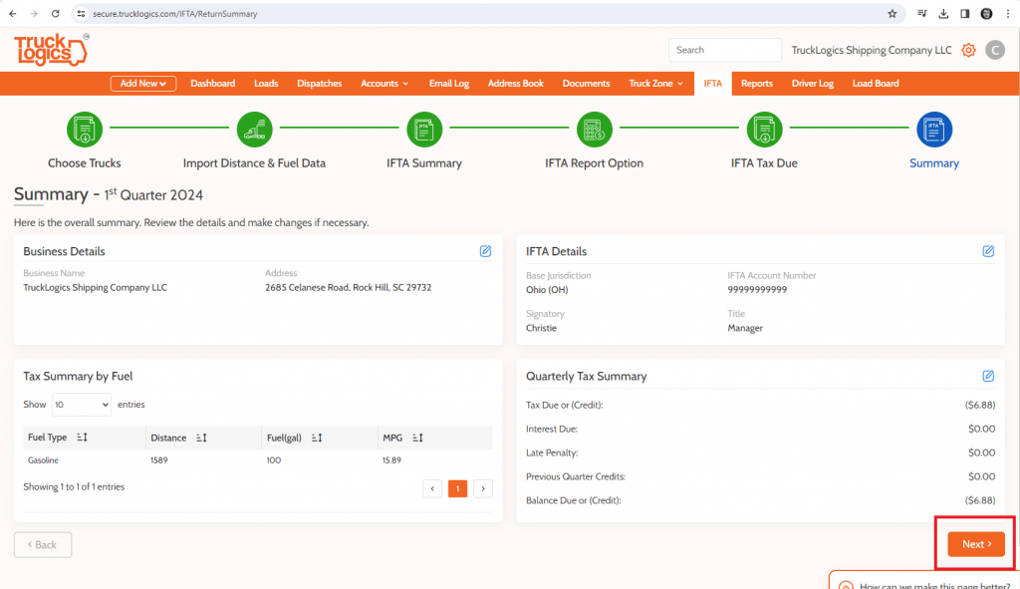Edit IFTA Details with pencil icon
This screenshot has width=1020, height=589.
click(988, 251)
